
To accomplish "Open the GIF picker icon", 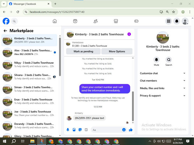I will click(x=86, y=130).
